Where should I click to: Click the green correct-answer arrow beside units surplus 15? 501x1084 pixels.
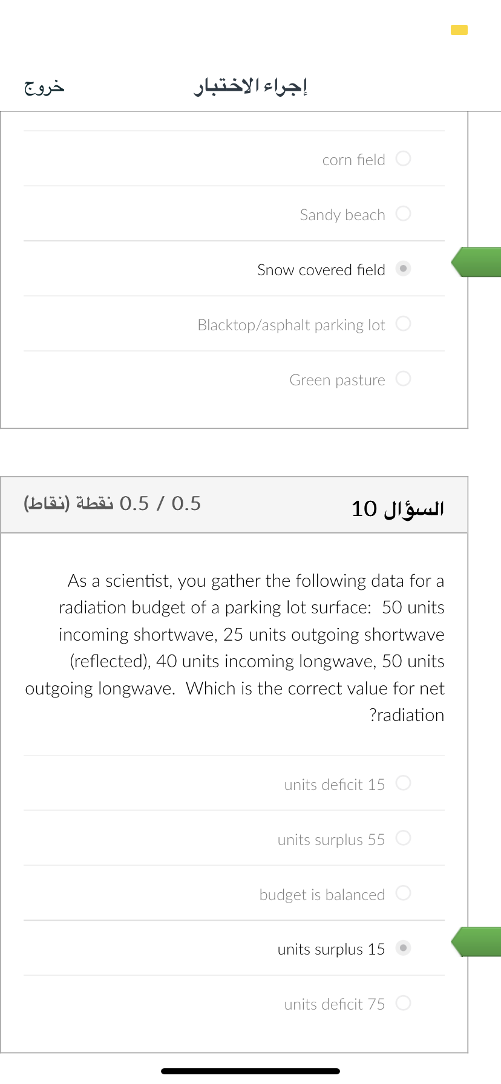coord(476,942)
